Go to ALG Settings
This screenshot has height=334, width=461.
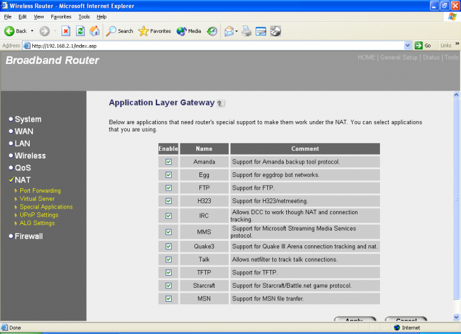point(37,223)
